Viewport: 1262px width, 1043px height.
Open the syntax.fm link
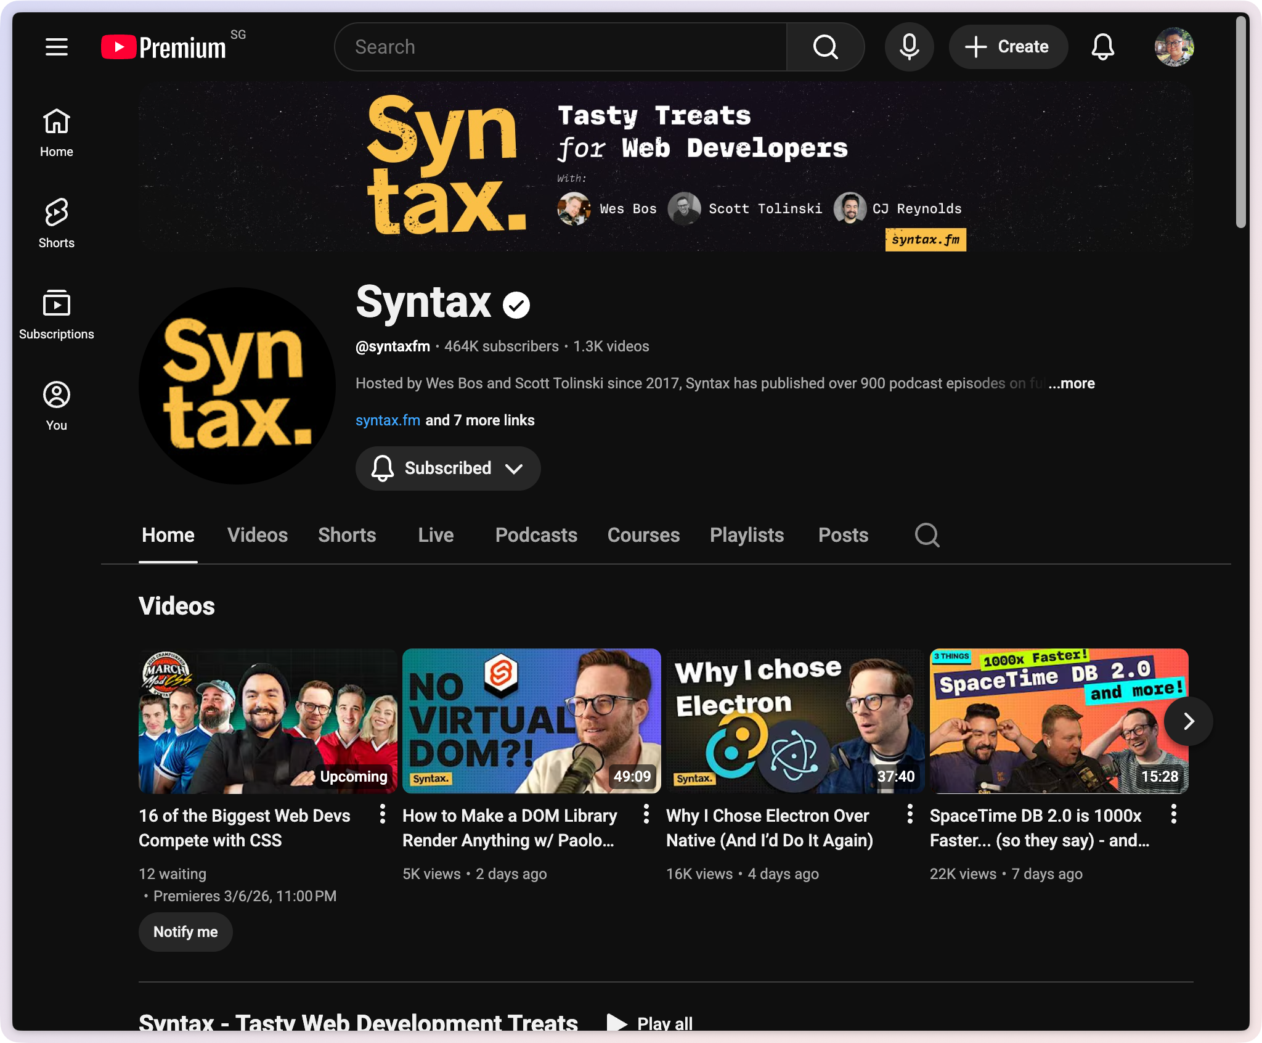pyautogui.click(x=388, y=420)
